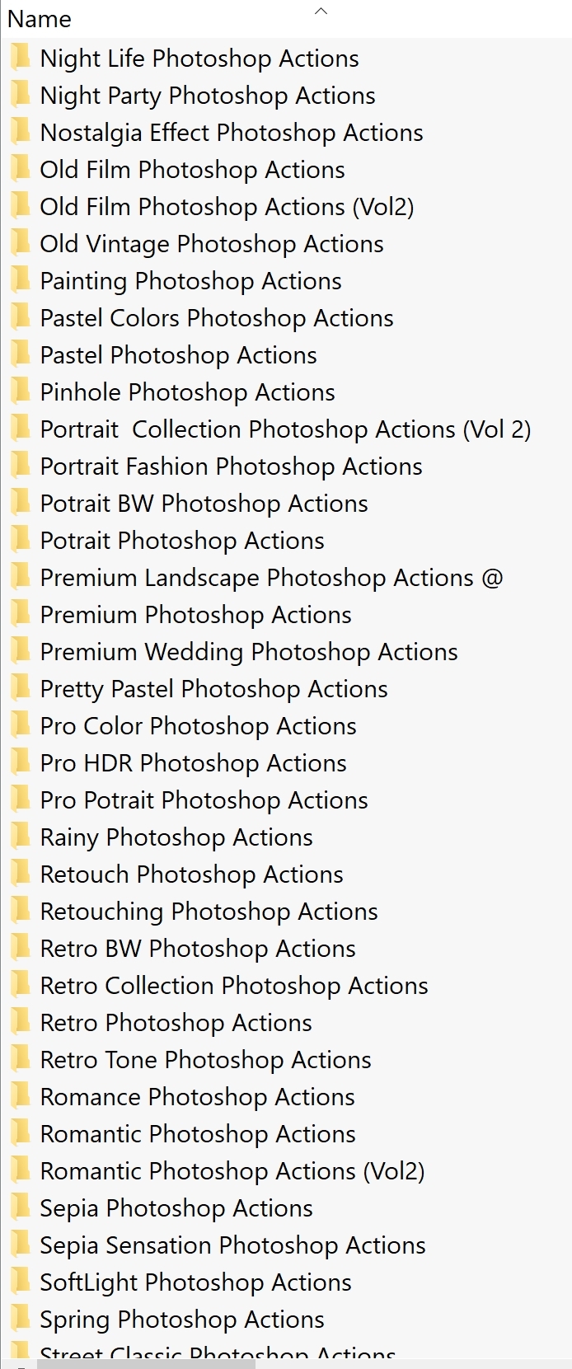
Task: Click the folder icon beside Potrait BW Photoshop Actions
Action: [20, 503]
